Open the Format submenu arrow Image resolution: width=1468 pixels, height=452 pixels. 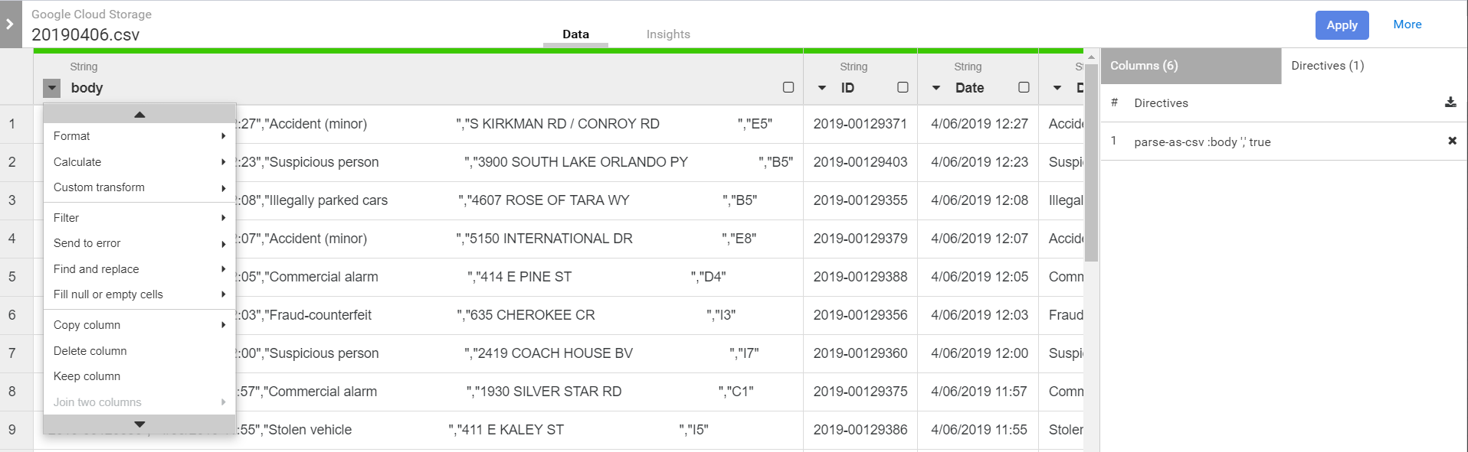[x=223, y=136]
